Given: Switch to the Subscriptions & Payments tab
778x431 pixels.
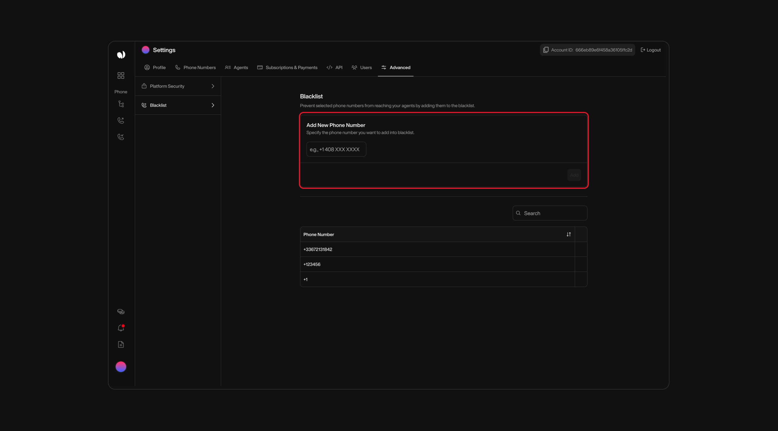Looking at the screenshot, I should pyautogui.click(x=287, y=67).
